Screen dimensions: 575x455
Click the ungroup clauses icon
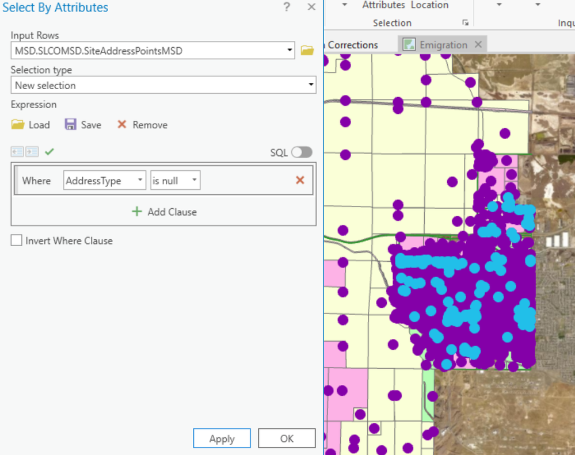[17, 152]
